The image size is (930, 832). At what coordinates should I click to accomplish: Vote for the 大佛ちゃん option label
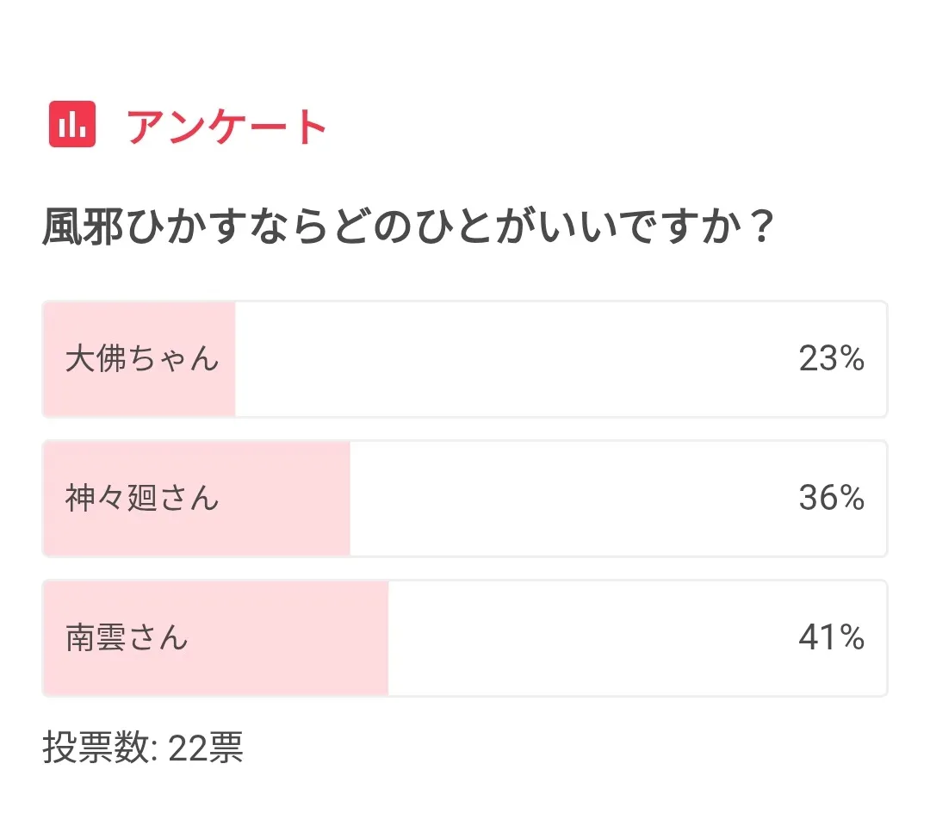pos(142,358)
